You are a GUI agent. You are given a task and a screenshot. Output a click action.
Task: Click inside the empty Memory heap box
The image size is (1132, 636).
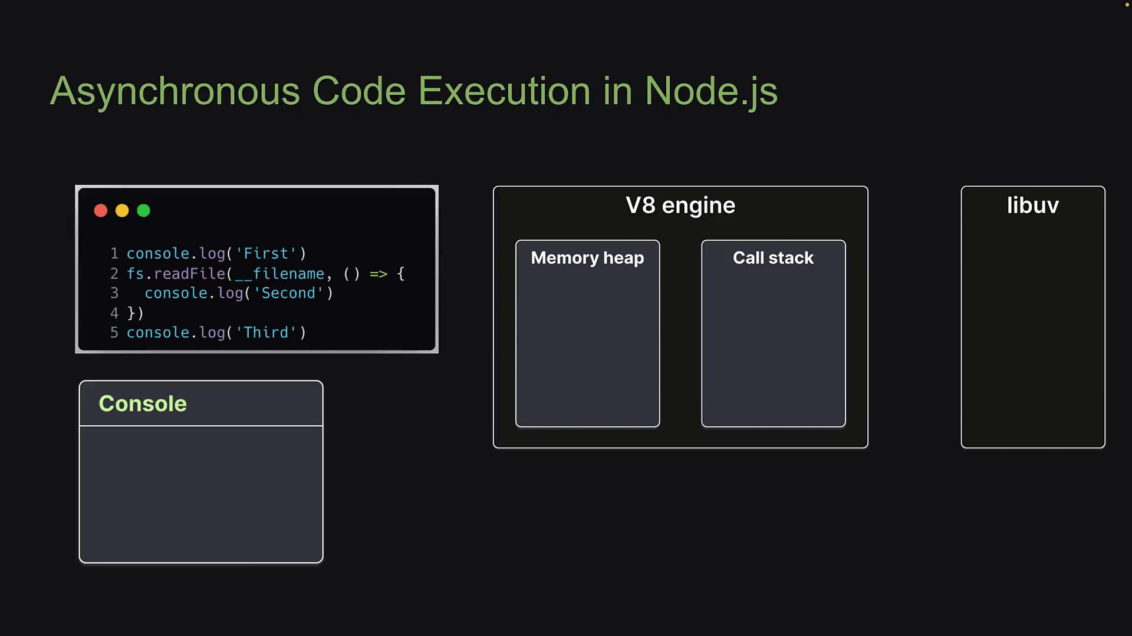(587, 347)
